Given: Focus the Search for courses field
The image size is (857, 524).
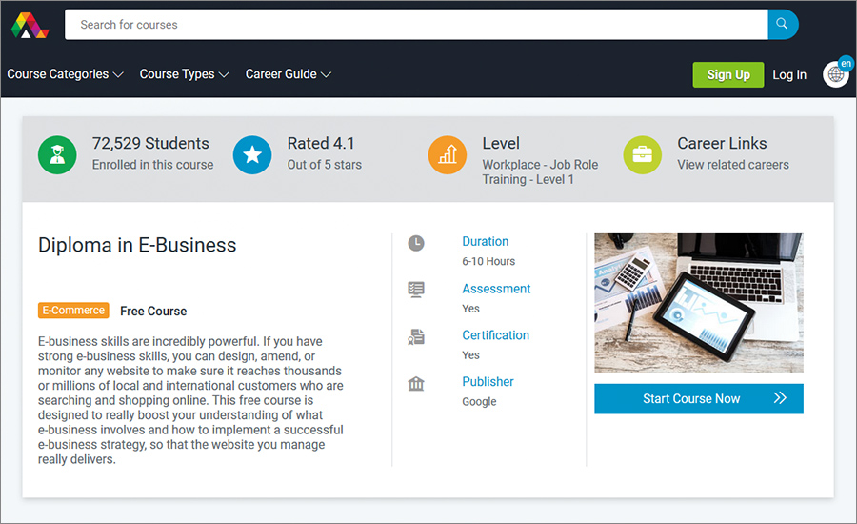Looking at the screenshot, I should pyautogui.click(x=416, y=24).
